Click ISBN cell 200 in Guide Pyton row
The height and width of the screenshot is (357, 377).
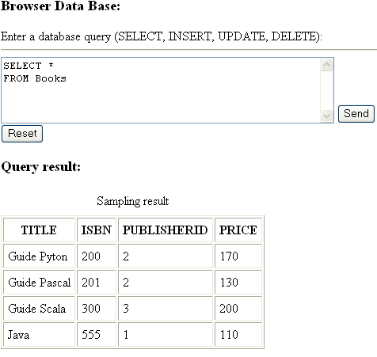coord(97,256)
